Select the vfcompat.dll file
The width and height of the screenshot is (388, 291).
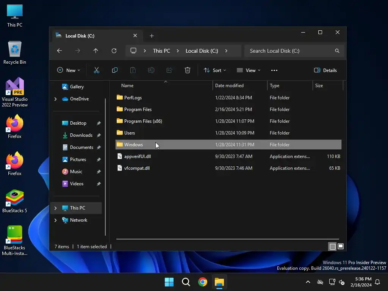pyautogui.click(x=228, y=168)
